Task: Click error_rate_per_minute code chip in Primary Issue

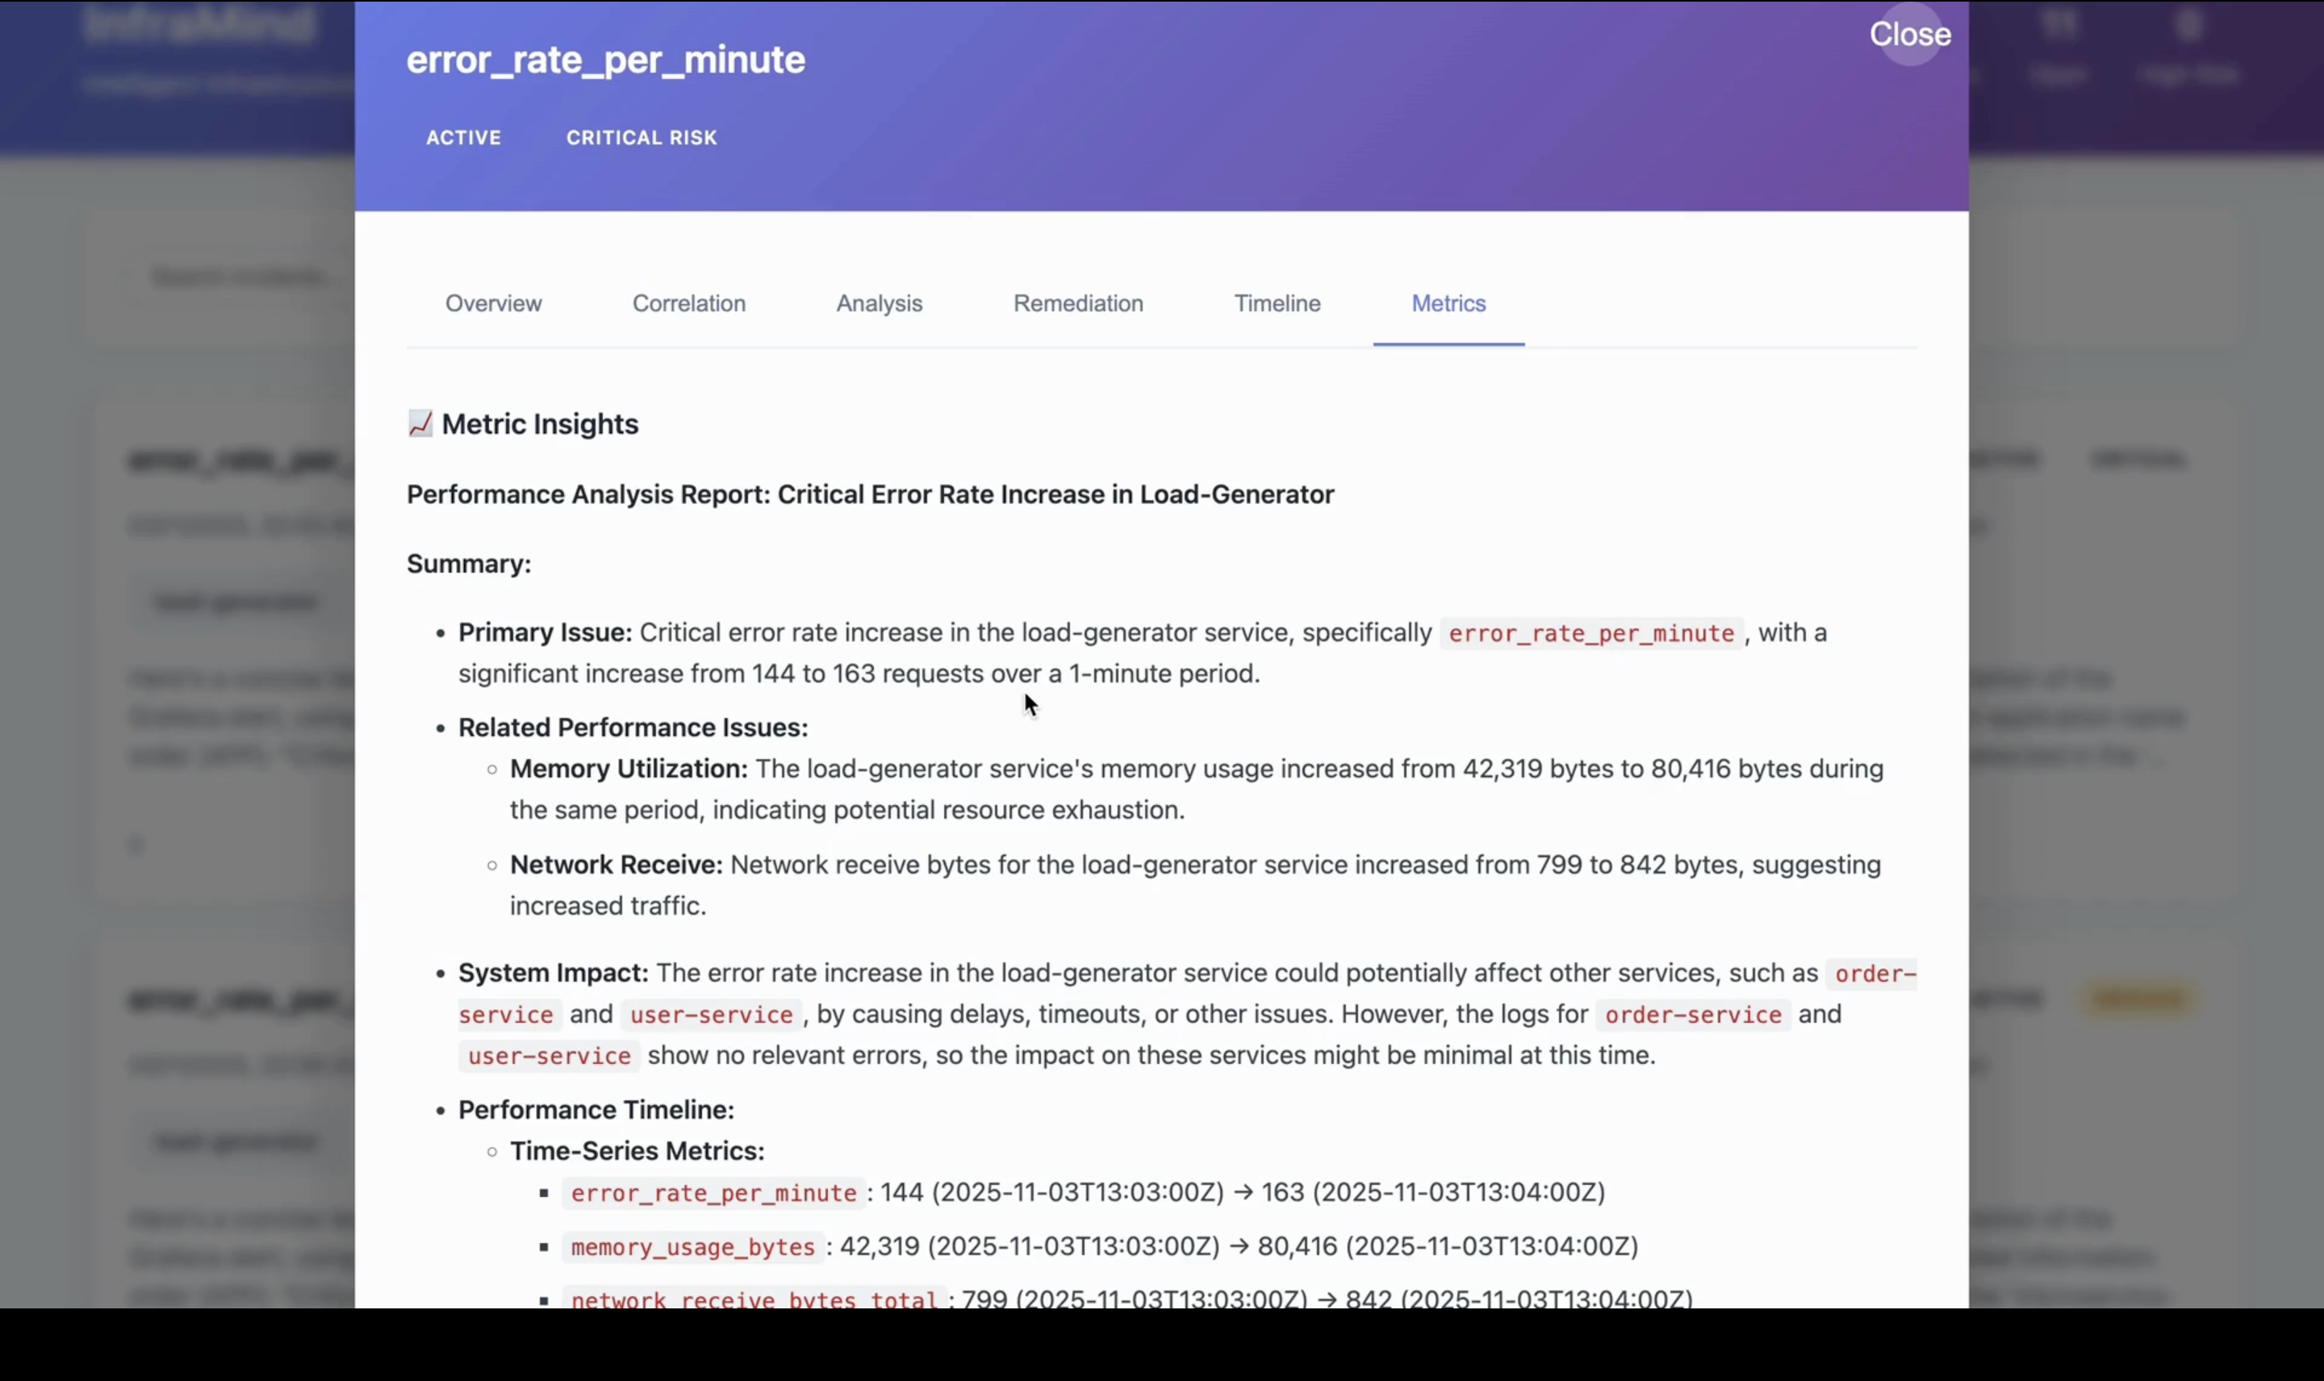Action: (1590, 634)
